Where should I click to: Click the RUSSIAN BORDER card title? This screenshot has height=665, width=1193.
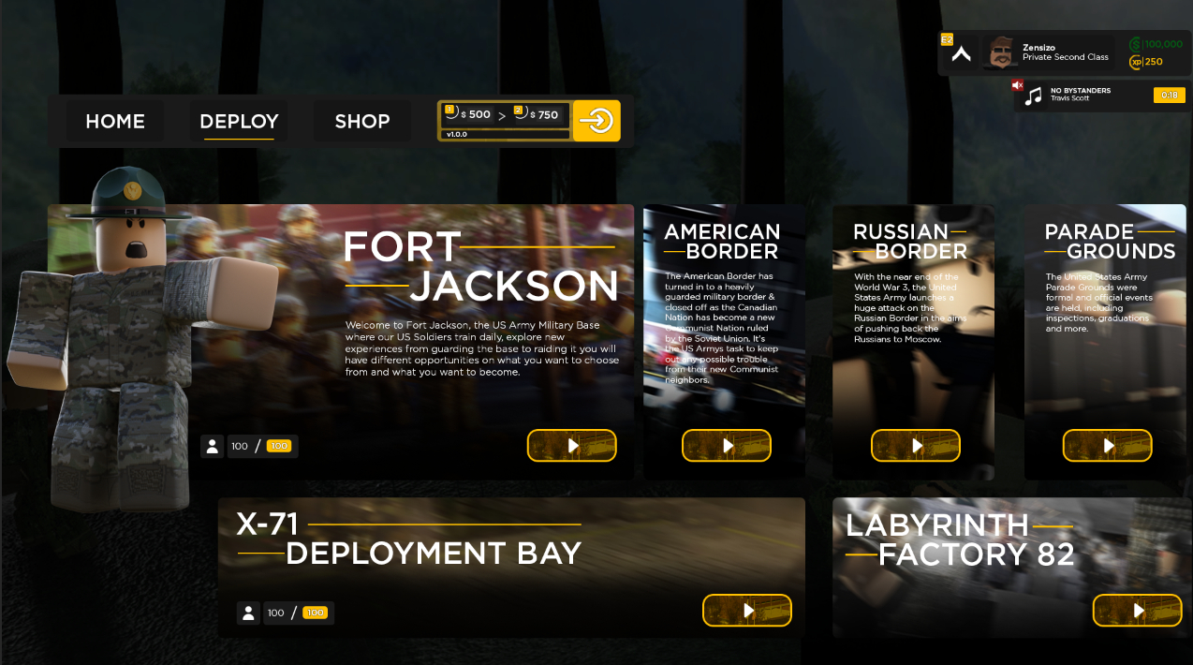tap(910, 241)
